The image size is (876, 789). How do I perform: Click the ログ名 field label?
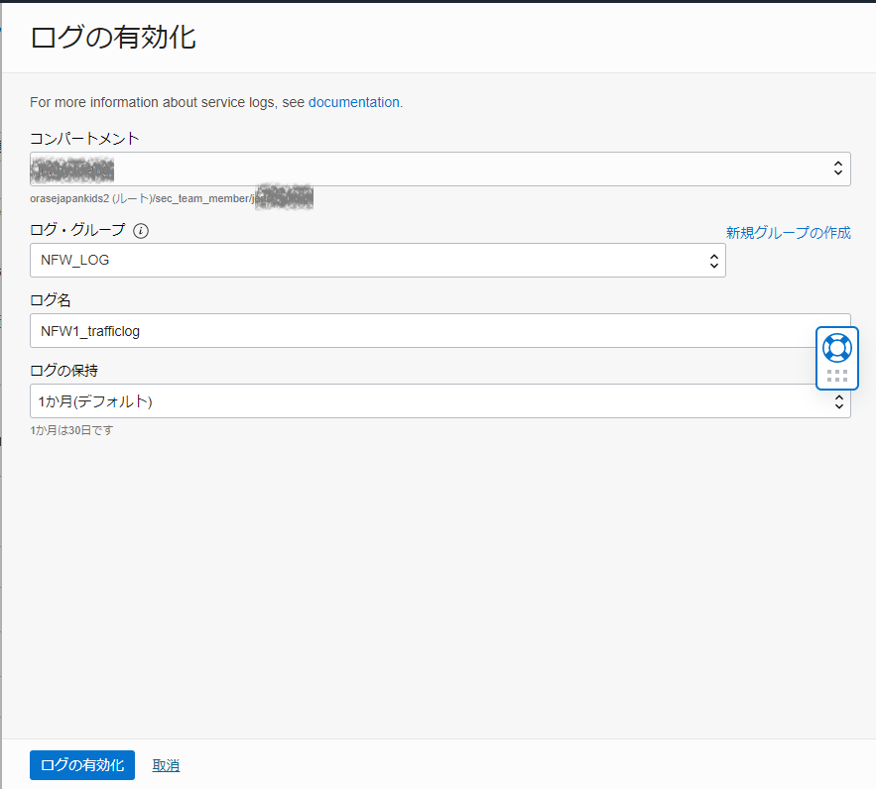click(x=51, y=300)
